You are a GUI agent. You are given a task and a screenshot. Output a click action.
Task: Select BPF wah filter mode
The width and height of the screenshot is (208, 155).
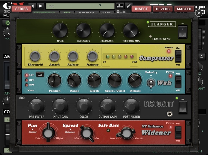[27, 80]
